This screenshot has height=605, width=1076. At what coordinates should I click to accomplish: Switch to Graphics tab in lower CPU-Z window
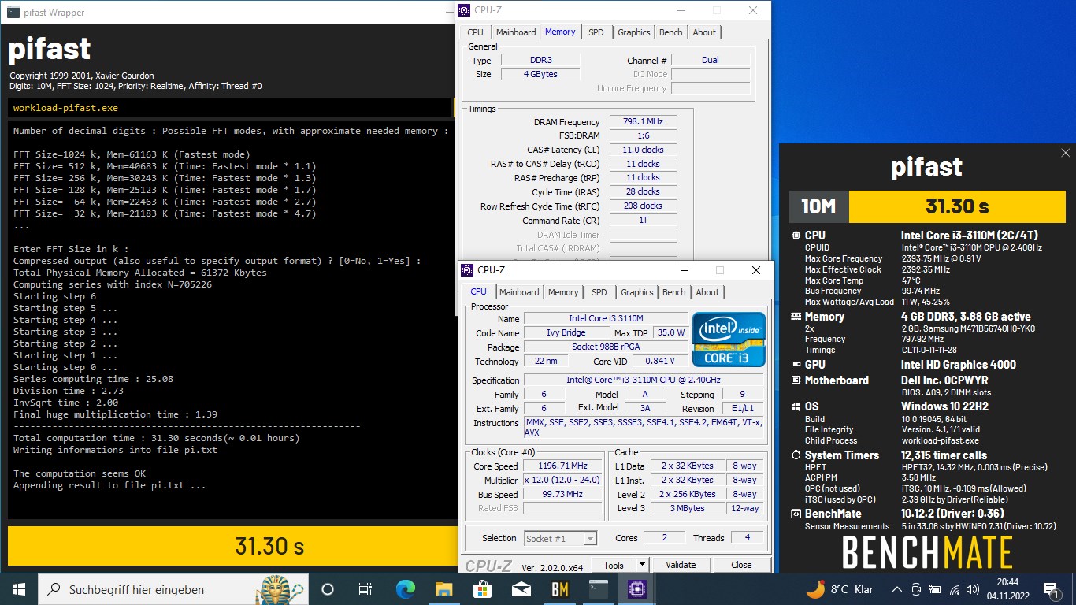637,292
